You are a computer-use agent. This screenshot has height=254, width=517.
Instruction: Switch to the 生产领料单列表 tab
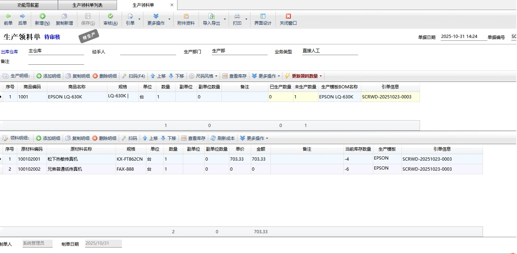coord(87,5)
